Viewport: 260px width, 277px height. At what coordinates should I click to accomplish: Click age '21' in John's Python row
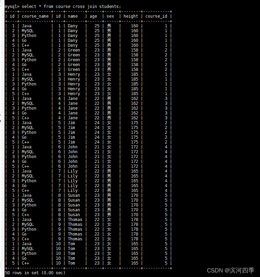point(97,157)
